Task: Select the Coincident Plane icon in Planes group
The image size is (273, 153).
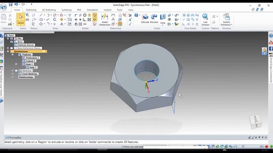Action: pyautogui.click(x=33, y=15)
